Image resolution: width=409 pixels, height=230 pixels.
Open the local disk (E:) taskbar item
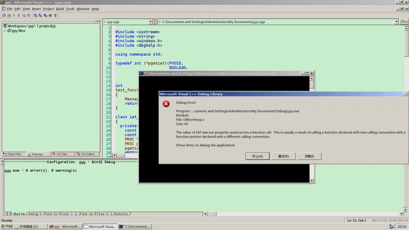pos(30,226)
